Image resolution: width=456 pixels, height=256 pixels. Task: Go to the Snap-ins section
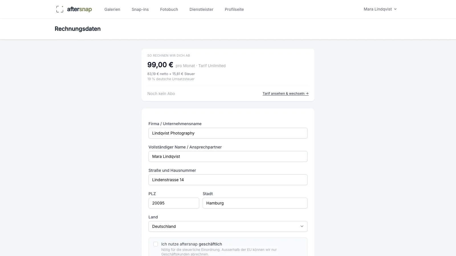[x=140, y=9]
